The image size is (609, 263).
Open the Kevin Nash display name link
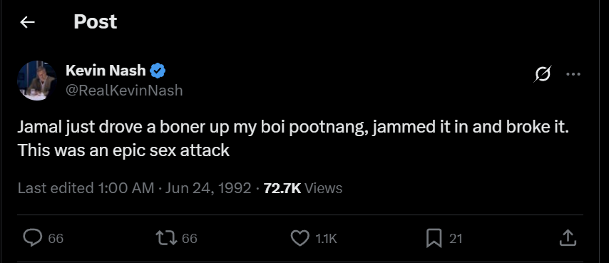click(x=106, y=71)
